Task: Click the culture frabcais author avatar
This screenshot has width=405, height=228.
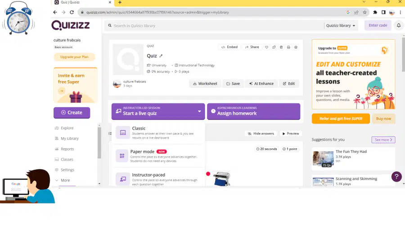Action: pyautogui.click(x=117, y=83)
